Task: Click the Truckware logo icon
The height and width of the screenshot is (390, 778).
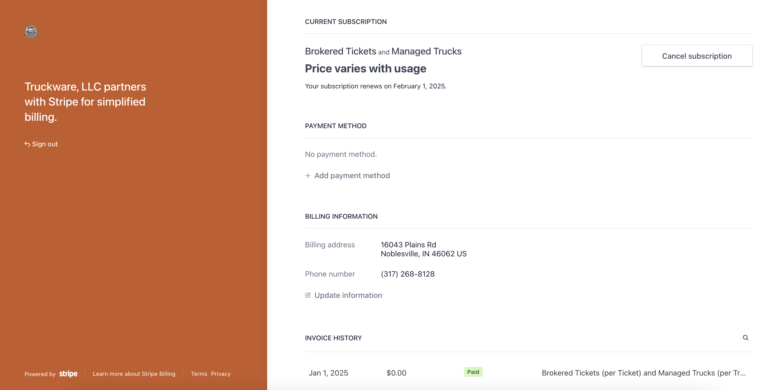Action: [31, 31]
